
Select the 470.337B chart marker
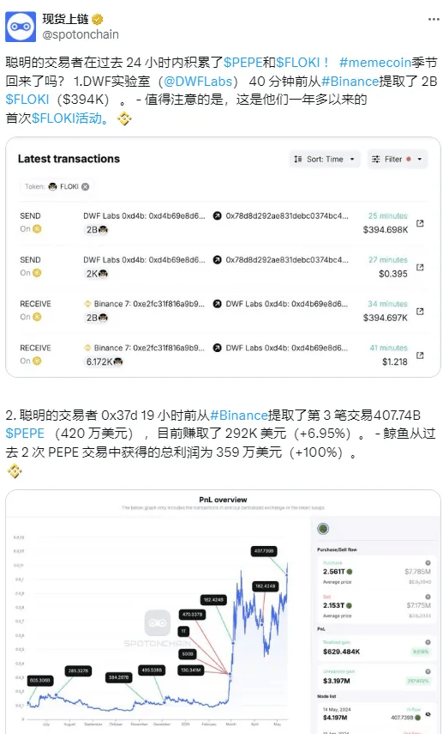point(193,614)
